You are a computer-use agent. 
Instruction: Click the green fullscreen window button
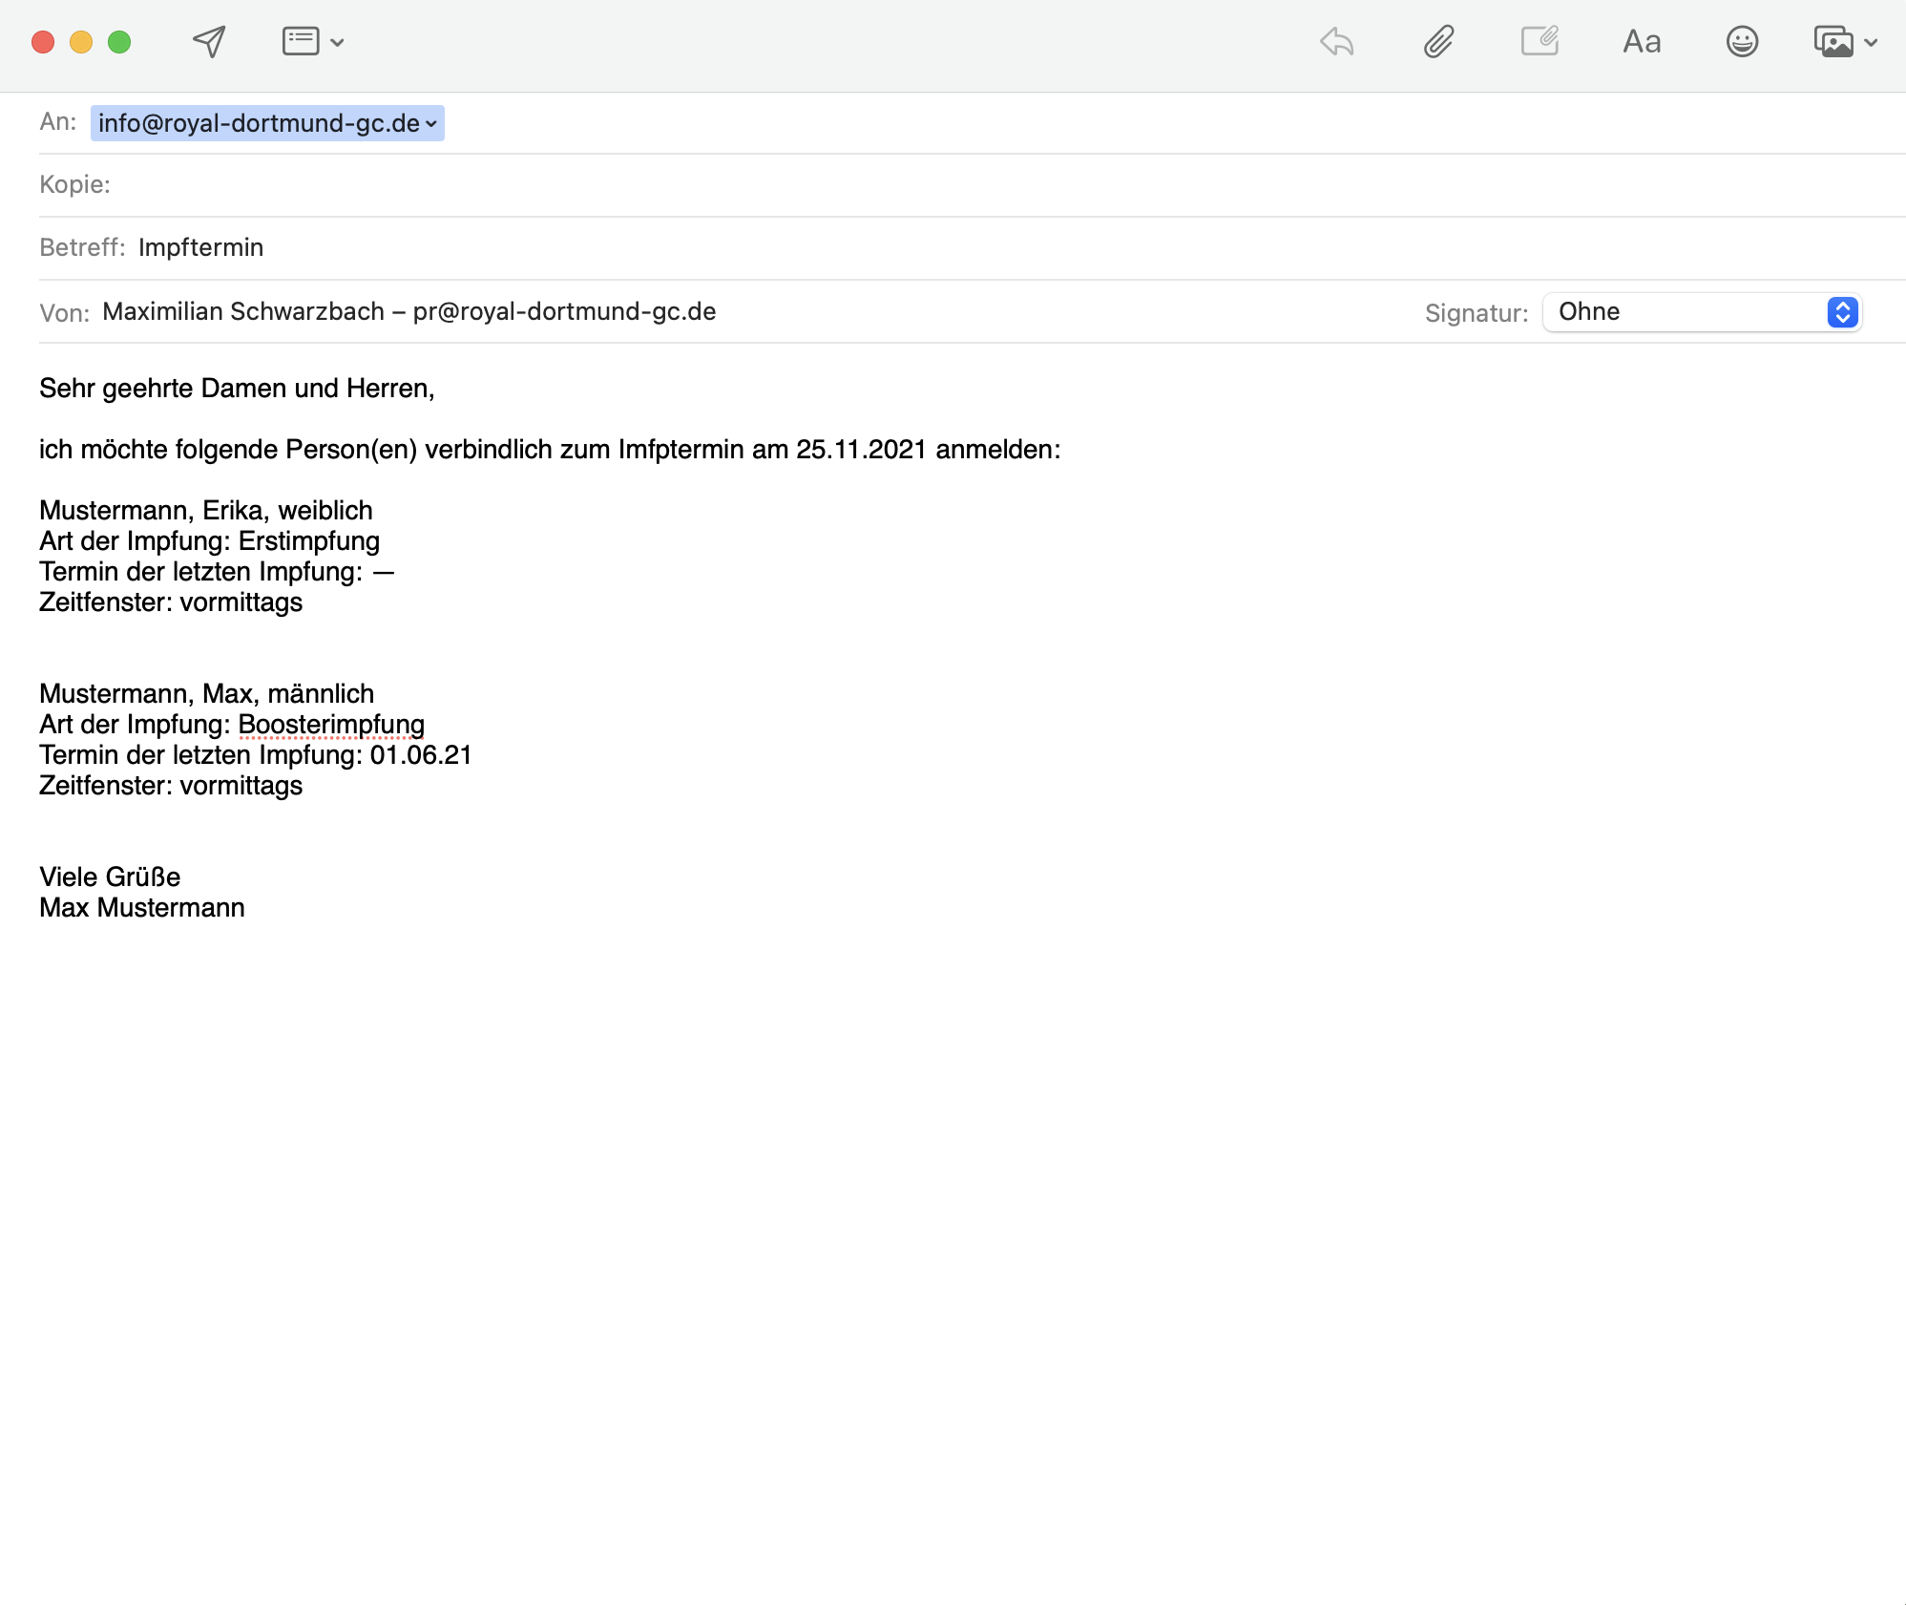point(119,42)
